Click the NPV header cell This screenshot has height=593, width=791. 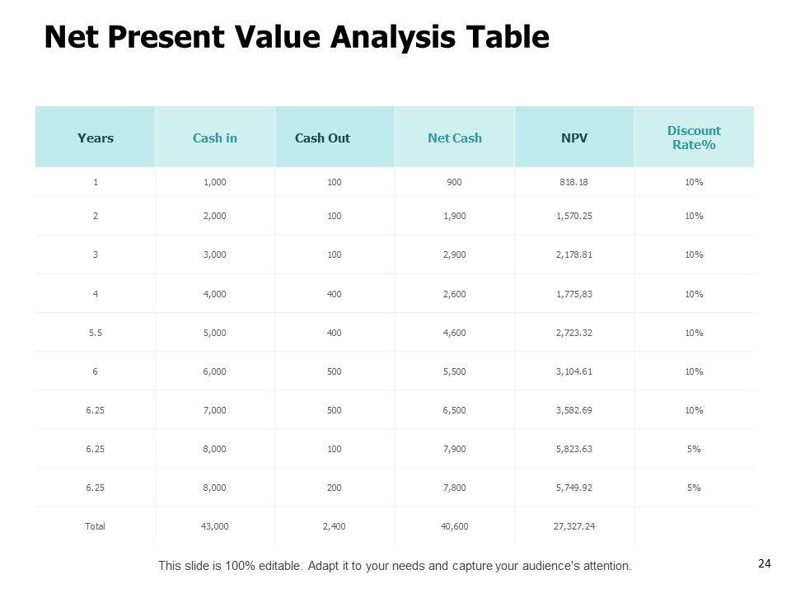point(574,138)
